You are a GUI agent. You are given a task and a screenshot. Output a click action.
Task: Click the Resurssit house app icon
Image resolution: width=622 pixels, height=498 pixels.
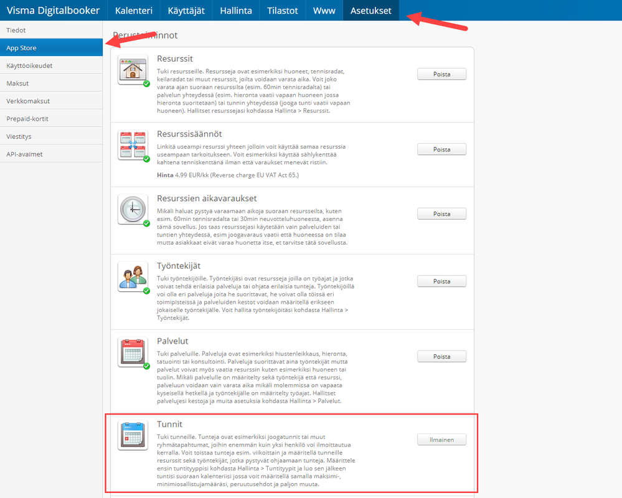coord(133,70)
